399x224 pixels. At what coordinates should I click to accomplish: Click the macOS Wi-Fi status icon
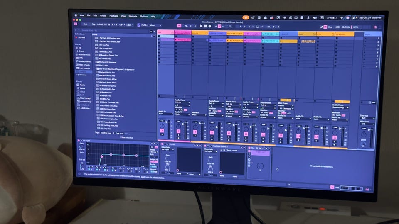pyautogui.click(x=342, y=18)
